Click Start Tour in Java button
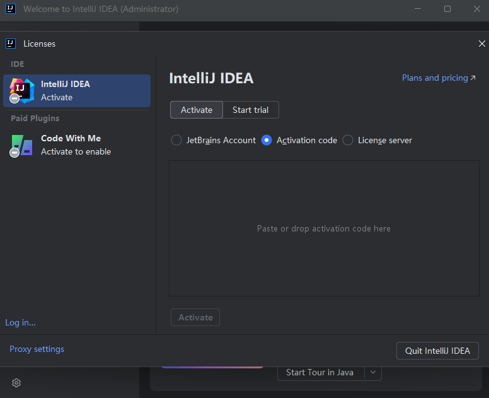Image resolution: width=489 pixels, height=398 pixels. [x=321, y=372]
